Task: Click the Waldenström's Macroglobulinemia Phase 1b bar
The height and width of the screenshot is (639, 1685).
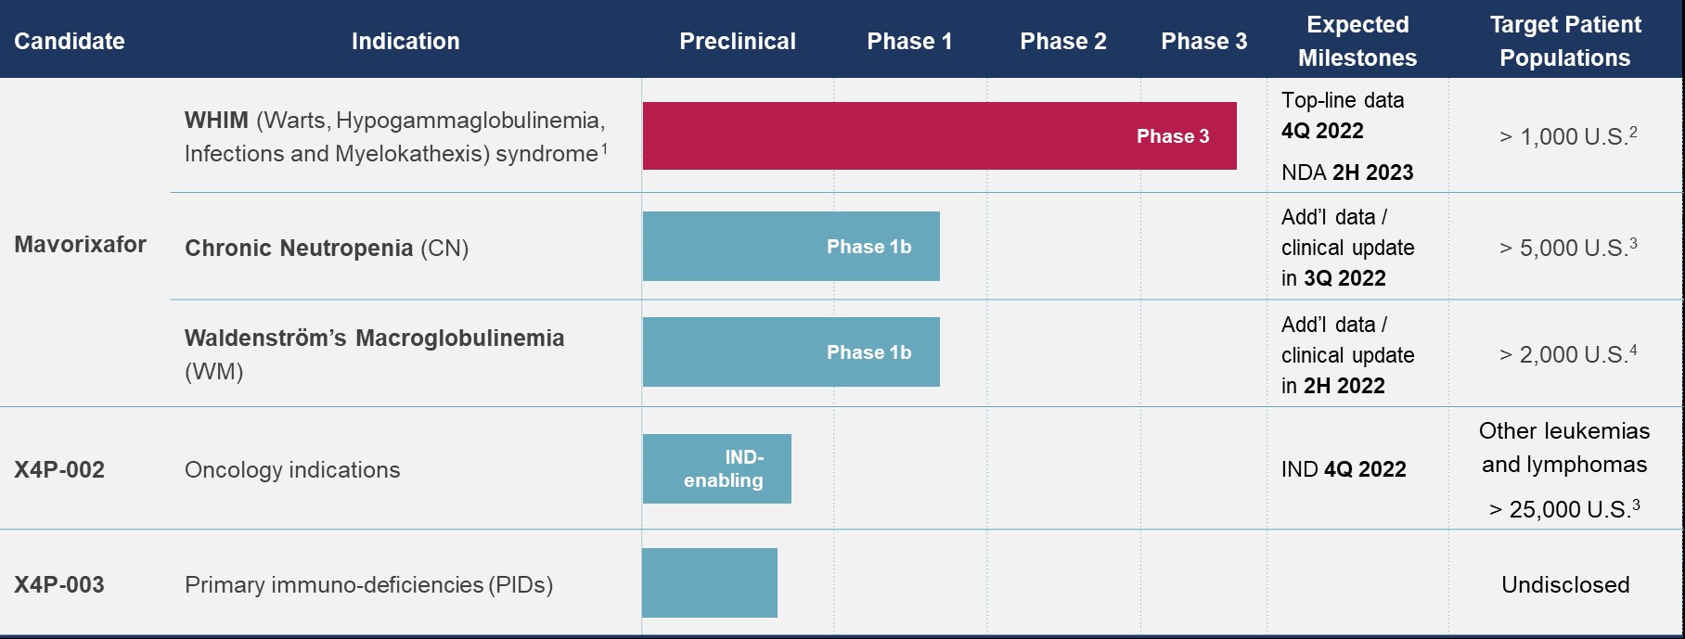Action: click(791, 352)
